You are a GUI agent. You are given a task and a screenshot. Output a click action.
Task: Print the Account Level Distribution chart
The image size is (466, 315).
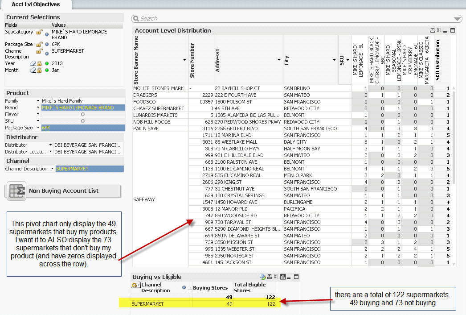432,30
